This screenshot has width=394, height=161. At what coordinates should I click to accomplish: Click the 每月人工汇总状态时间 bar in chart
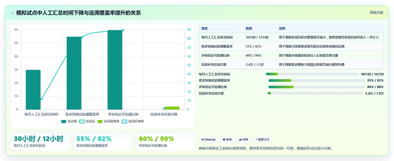(x=33, y=90)
